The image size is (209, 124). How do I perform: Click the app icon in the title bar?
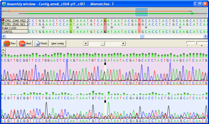(4, 4)
